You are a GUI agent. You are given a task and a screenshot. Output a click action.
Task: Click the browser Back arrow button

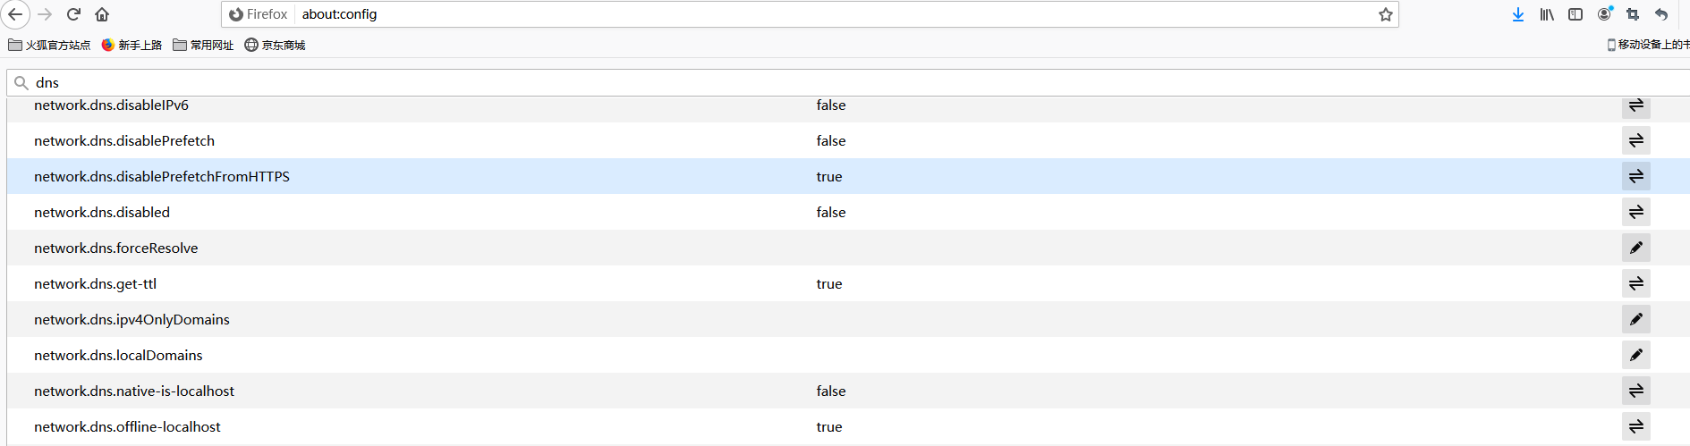coord(15,14)
